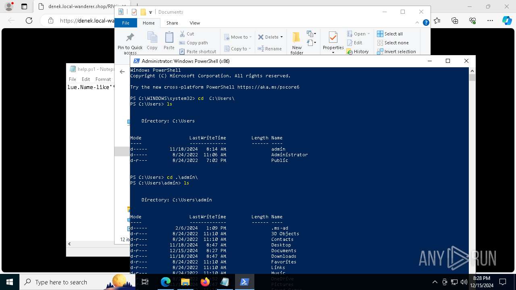The image size is (516, 290).
Task: Click Pin to Quick access in Explorer ribbon
Action: coord(130,43)
